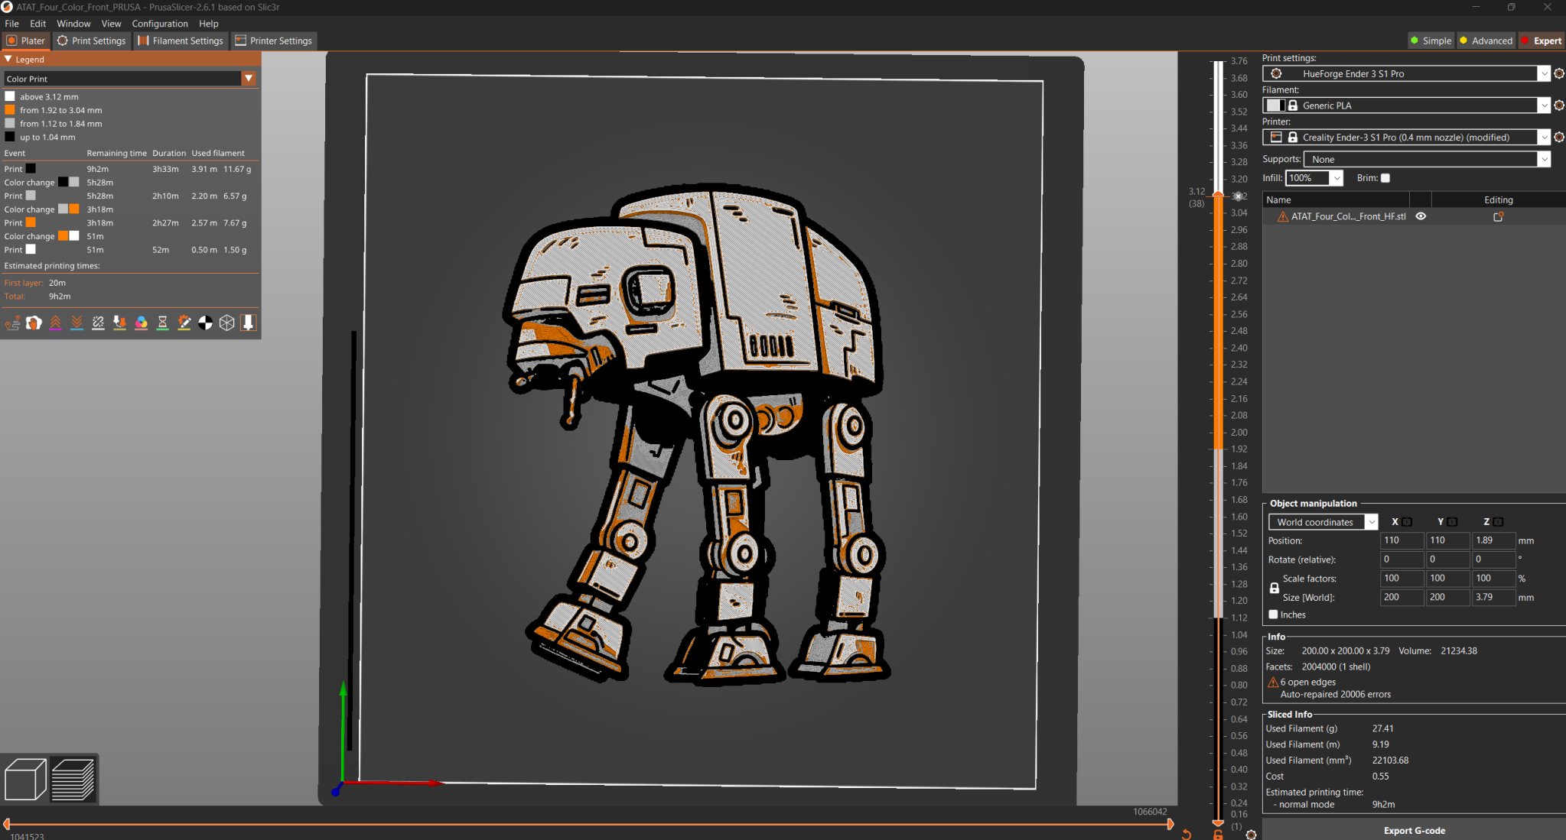
Task: Toggle deretractions display in the preview
Action: click(x=77, y=323)
